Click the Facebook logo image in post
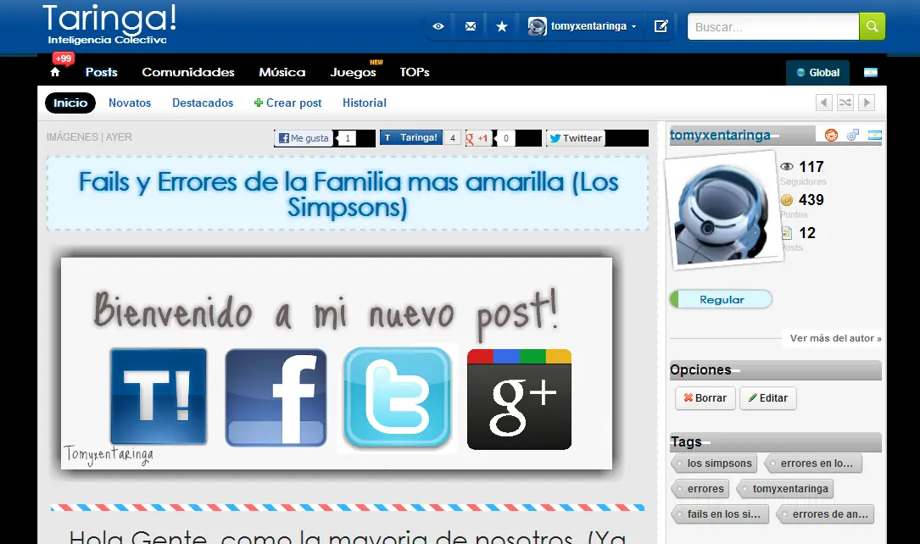 (x=276, y=397)
